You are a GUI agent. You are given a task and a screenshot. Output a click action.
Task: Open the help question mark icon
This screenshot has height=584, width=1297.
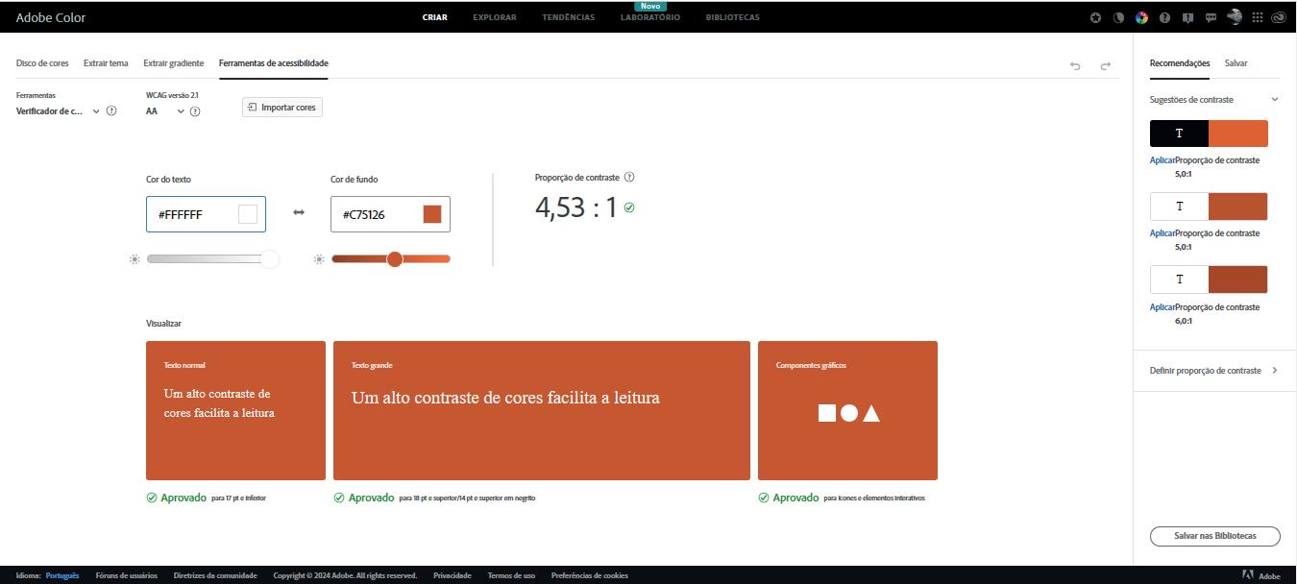pos(1164,17)
